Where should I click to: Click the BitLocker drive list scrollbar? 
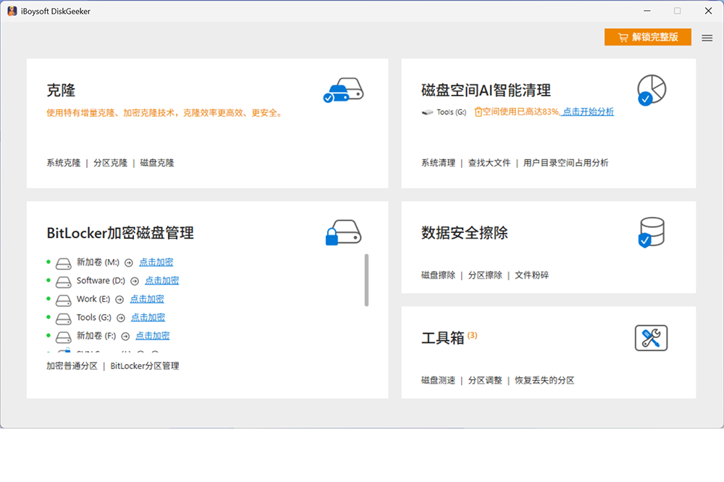click(x=366, y=280)
